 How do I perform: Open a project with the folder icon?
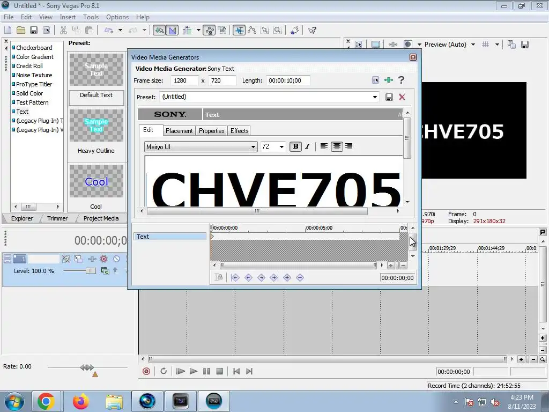pos(21,30)
